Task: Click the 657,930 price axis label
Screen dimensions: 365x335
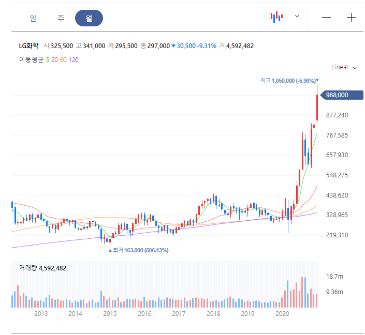Action: 337,155
